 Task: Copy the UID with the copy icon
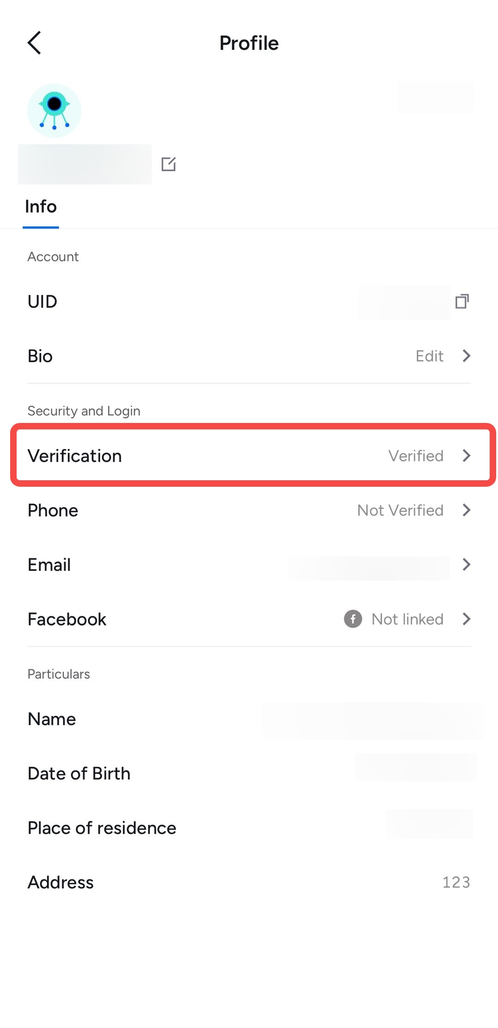point(462,301)
